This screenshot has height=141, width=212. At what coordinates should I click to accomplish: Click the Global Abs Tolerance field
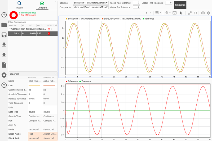pos(136,3)
